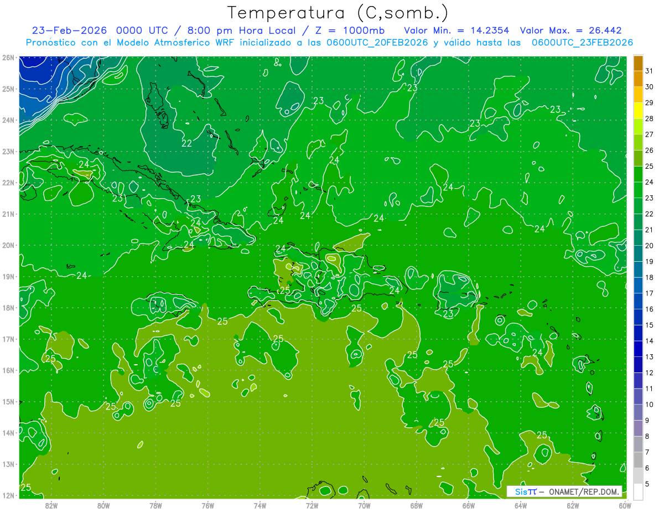Select legend value 27
Screen dimensions: 664x513
649,134
